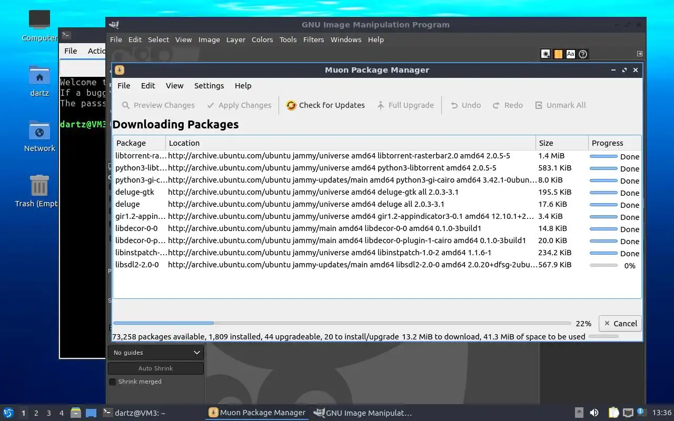Click GIMP's patterns tab icon
This screenshot has height=421, width=674.
[x=558, y=54]
